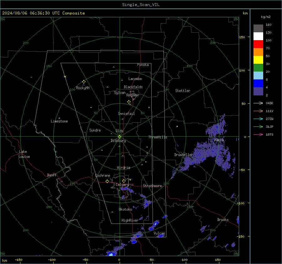Click the Okotoks city label

(x=125, y=209)
